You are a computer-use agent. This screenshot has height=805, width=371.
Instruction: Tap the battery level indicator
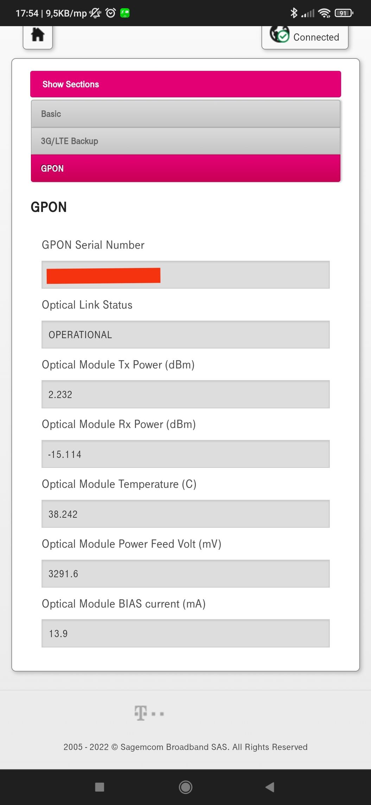click(x=344, y=13)
